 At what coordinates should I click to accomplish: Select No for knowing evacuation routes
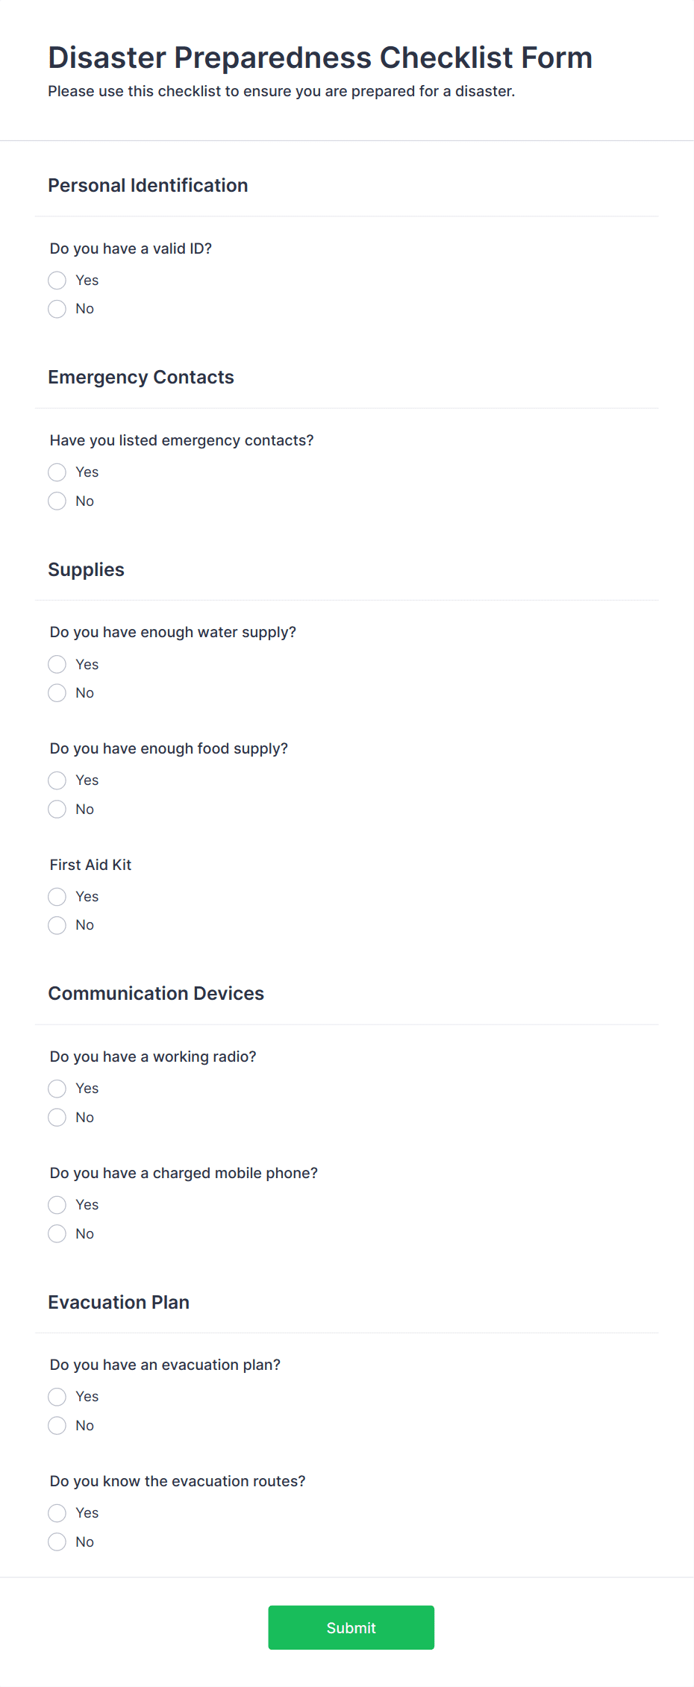point(57,1542)
